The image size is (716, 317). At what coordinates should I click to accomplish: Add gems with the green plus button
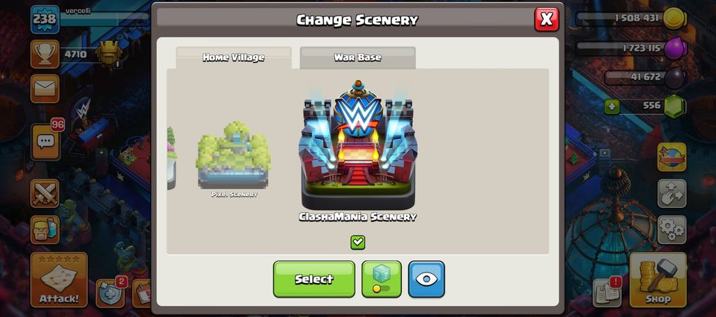tap(612, 107)
